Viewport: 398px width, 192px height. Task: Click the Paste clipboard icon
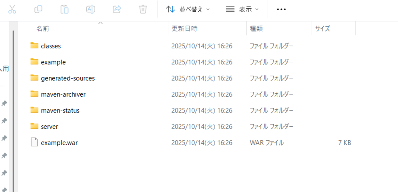pyautogui.click(x=64, y=9)
